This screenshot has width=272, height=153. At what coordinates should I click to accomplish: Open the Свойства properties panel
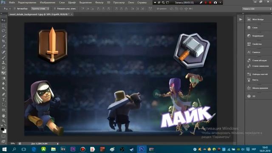point(258,44)
